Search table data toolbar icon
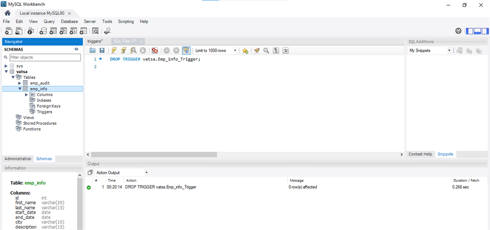This screenshot has width=490, height=230. 95,31
